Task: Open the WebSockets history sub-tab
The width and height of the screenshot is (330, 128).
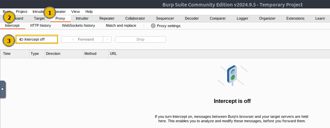Action: coord(78,25)
